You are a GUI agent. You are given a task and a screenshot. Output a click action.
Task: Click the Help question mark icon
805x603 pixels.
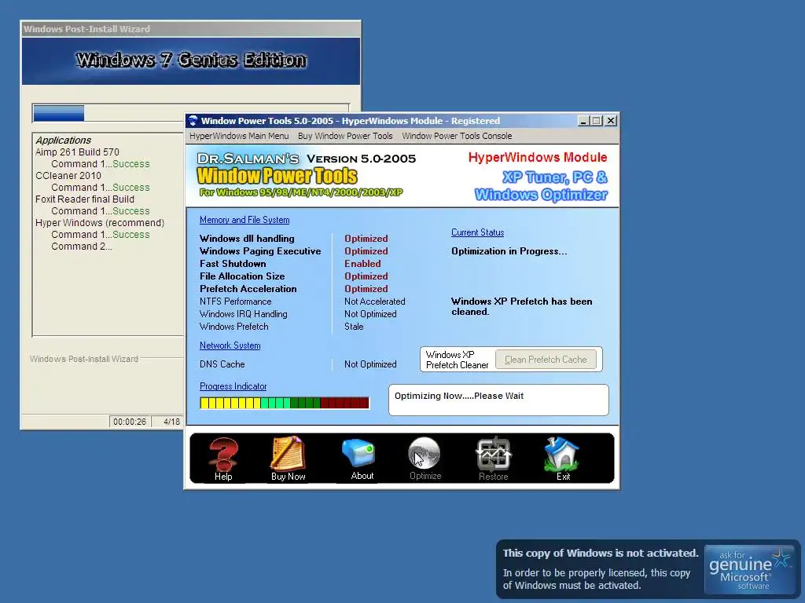coord(223,454)
